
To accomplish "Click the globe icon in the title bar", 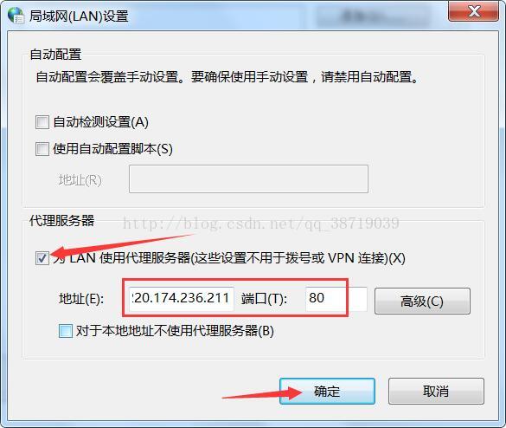I will click(16, 15).
